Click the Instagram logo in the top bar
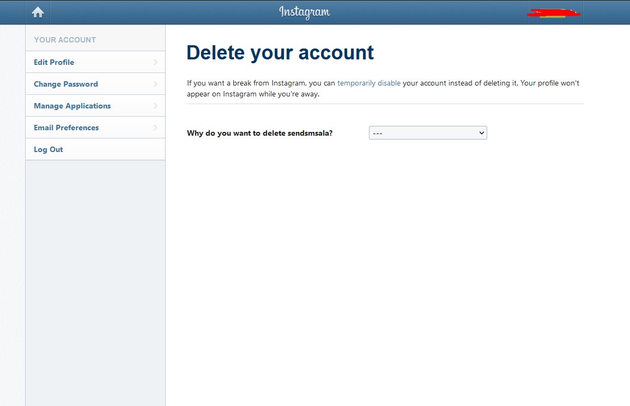Viewport: 630px width, 406px height. [x=304, y=12]
